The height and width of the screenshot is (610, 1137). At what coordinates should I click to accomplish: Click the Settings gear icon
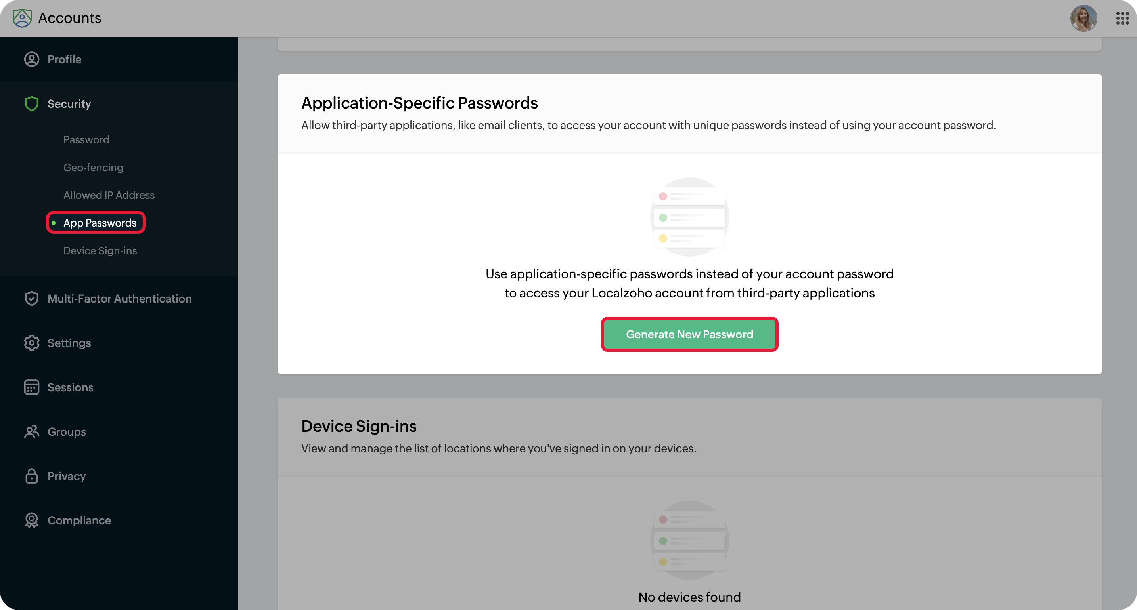click(32, 343)
